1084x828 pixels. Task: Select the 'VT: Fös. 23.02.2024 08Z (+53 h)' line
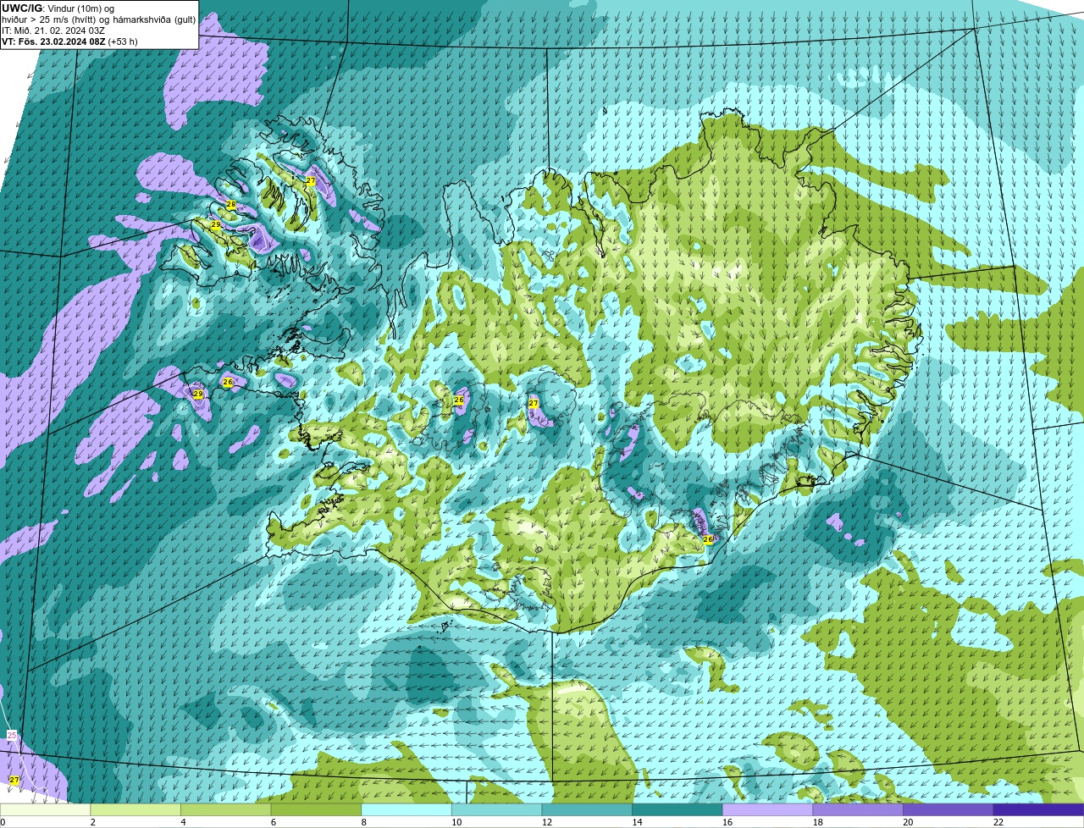[x=69, y=41]
